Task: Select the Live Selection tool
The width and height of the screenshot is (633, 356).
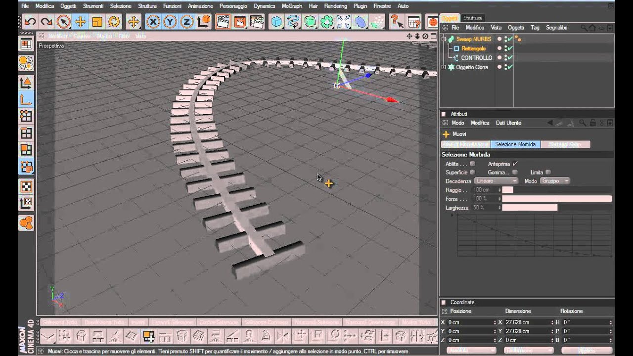Action: tap(63, 22)
